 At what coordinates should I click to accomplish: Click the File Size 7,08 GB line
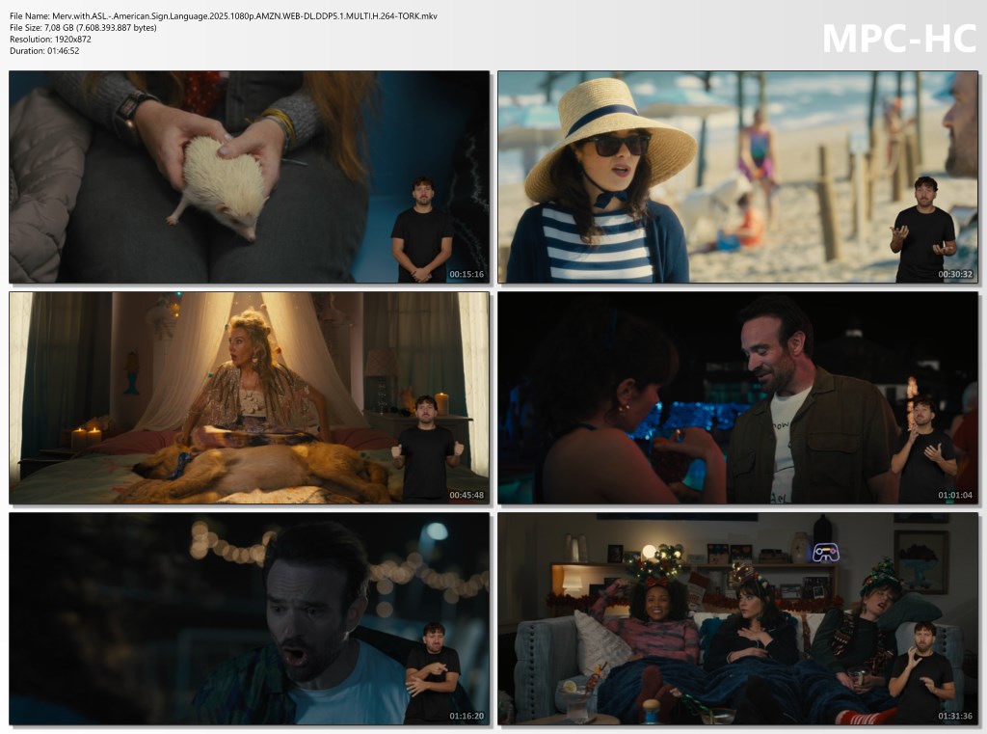pos(83,27)
